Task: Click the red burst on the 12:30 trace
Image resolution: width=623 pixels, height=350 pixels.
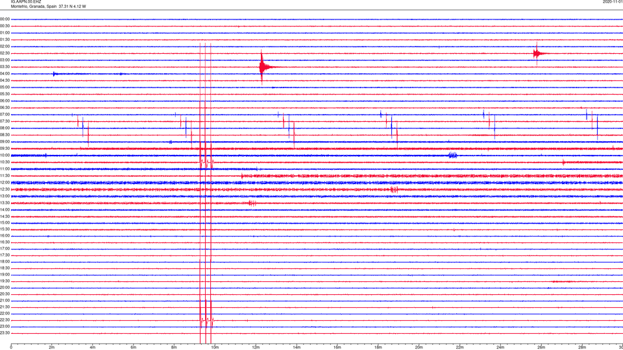Action: point(394,189)
